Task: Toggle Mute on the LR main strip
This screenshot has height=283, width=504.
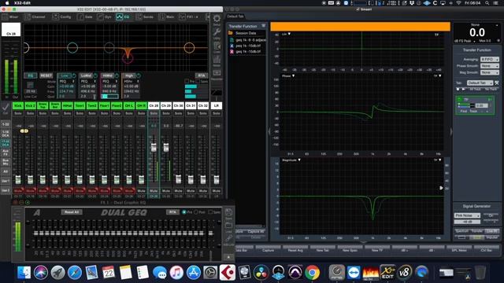Action: point(217,190)
